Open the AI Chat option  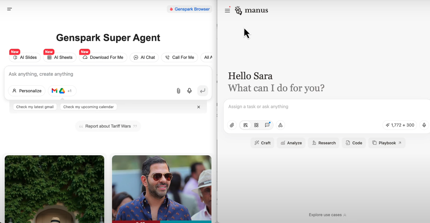click(x=144, y=57)
